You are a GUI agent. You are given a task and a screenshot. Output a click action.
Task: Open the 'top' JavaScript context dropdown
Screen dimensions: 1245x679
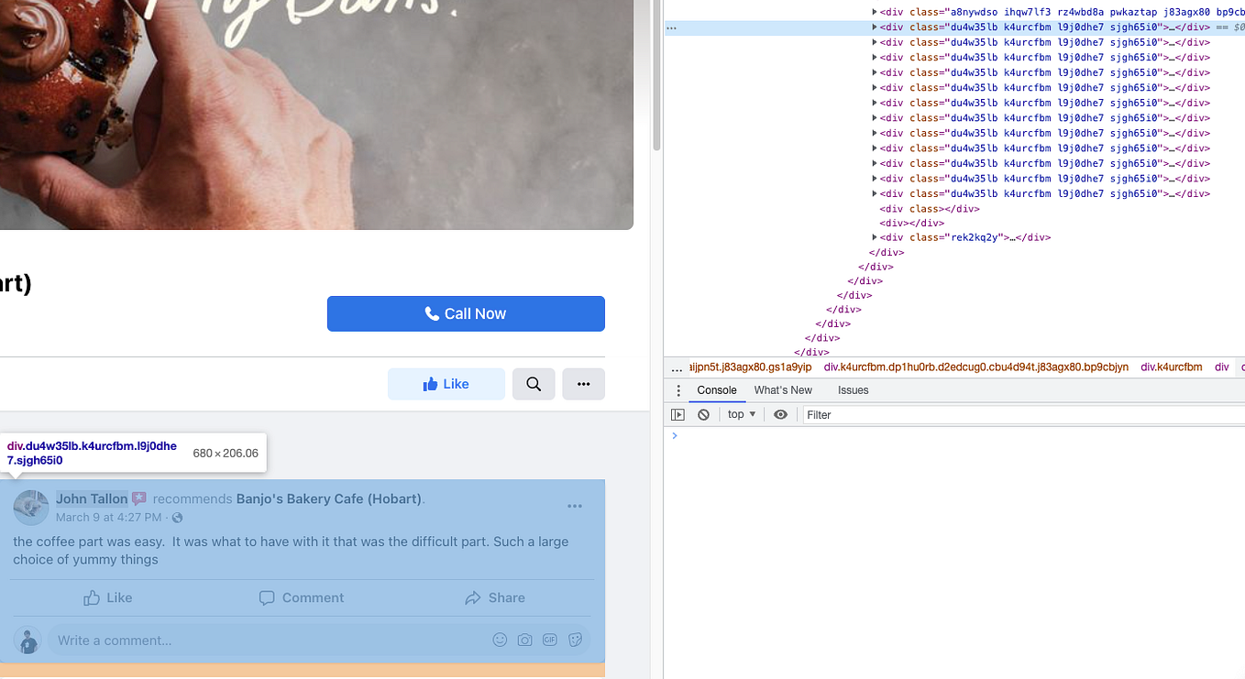point(741,414)
